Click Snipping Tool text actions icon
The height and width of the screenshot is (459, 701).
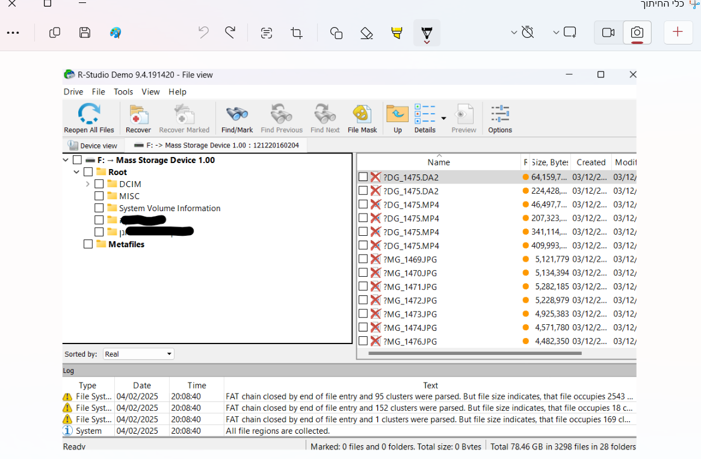[x=267, y=32]
